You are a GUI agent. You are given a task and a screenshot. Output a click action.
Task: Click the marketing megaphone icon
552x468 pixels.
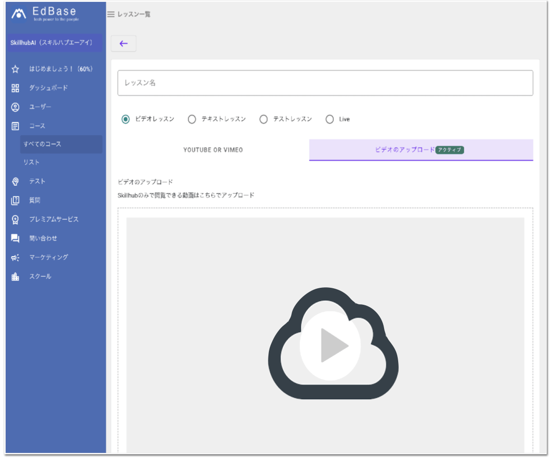tap(15, 258)
